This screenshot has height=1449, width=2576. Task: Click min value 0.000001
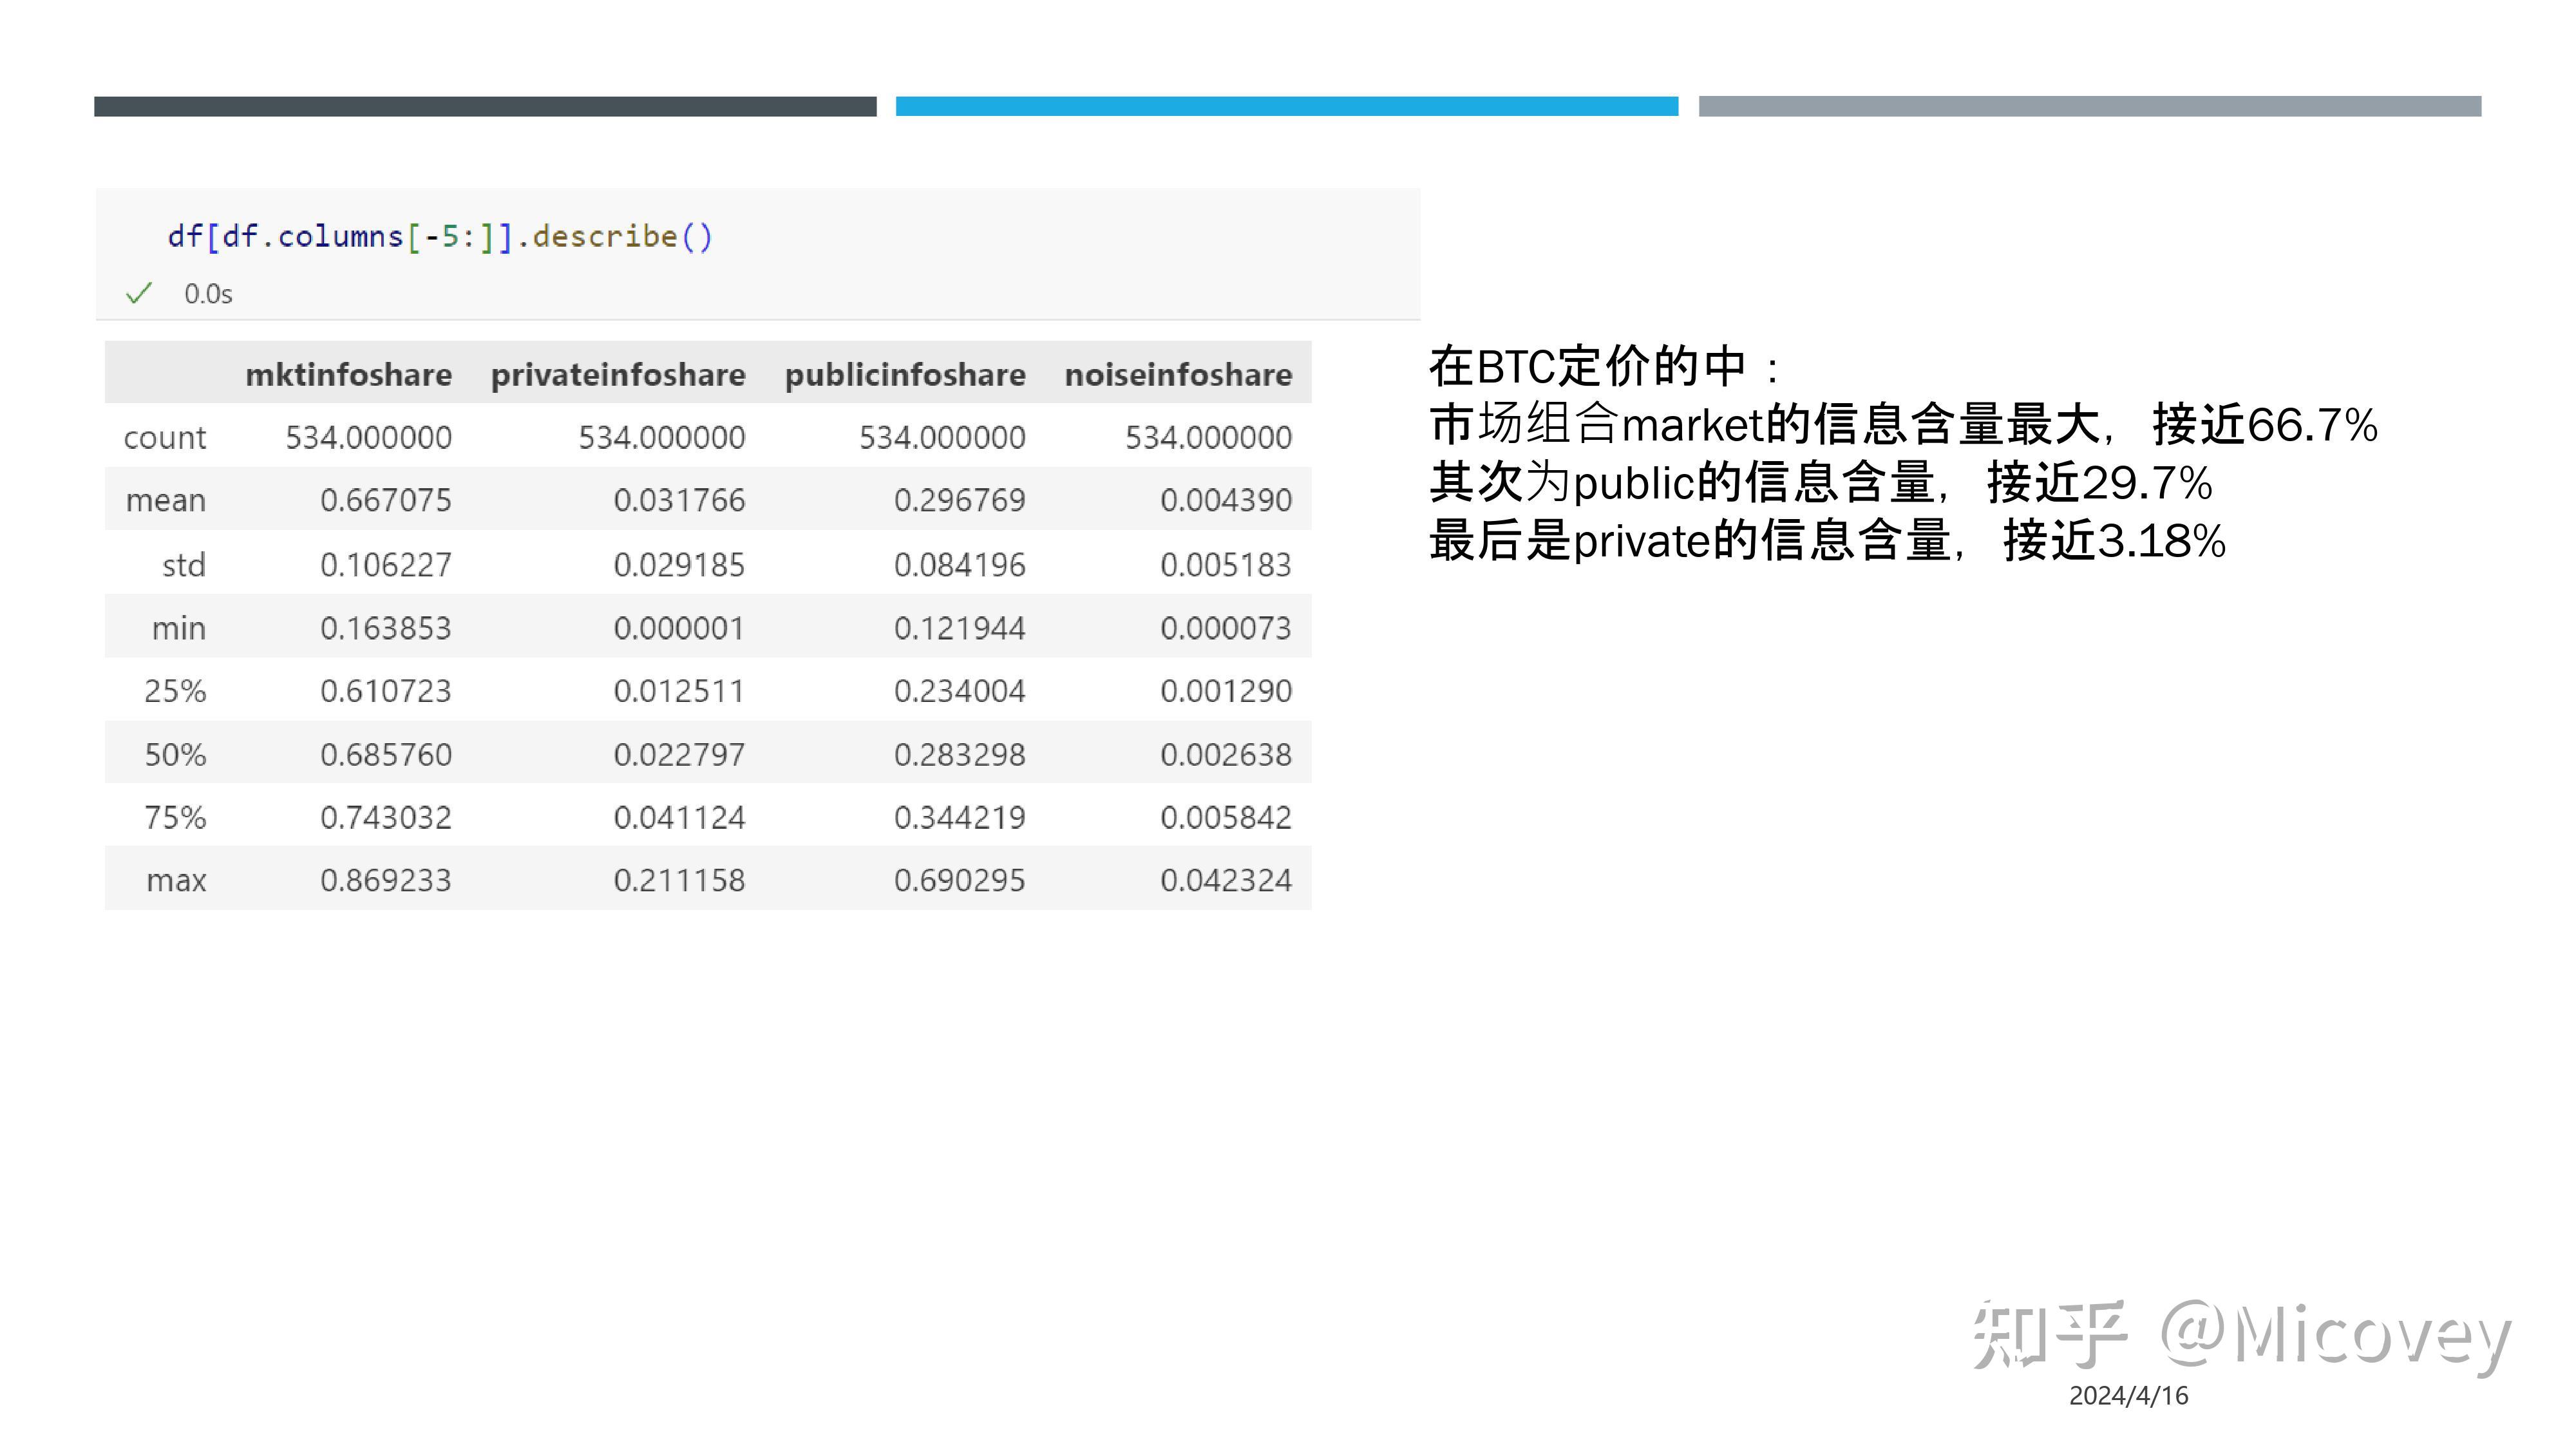679,628
